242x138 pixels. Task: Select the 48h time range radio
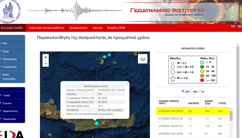point(191,91)
